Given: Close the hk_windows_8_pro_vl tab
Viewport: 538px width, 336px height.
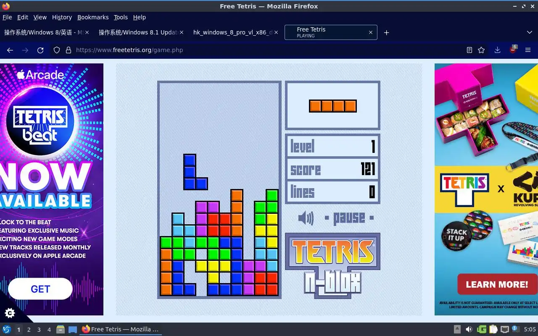Looking at the screenshot, I should click(276, 32).
